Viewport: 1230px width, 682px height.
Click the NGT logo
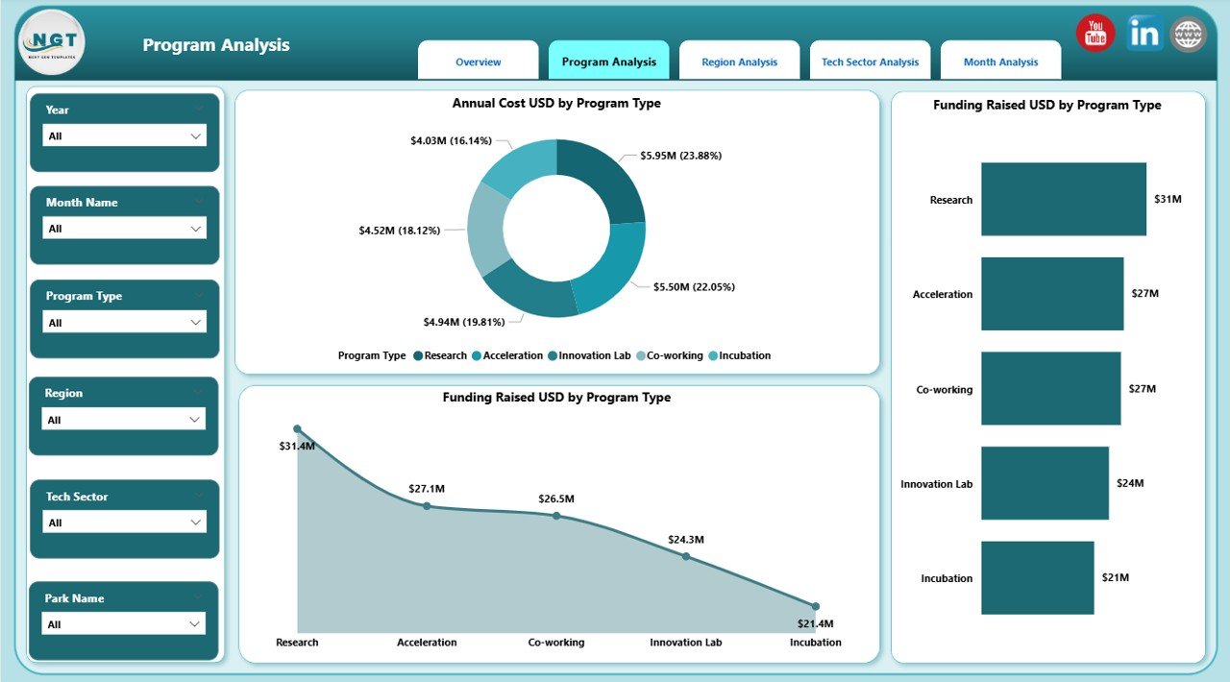coord(52,41)
